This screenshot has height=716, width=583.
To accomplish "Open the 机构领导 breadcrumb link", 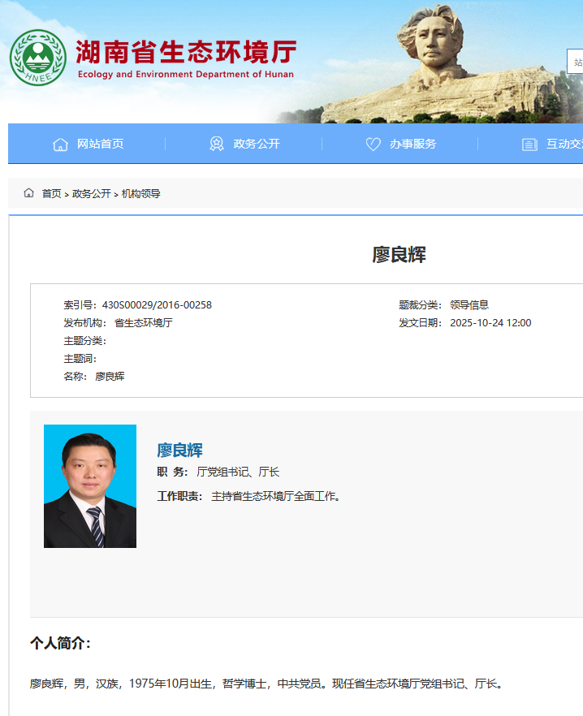I will (141, 194).
